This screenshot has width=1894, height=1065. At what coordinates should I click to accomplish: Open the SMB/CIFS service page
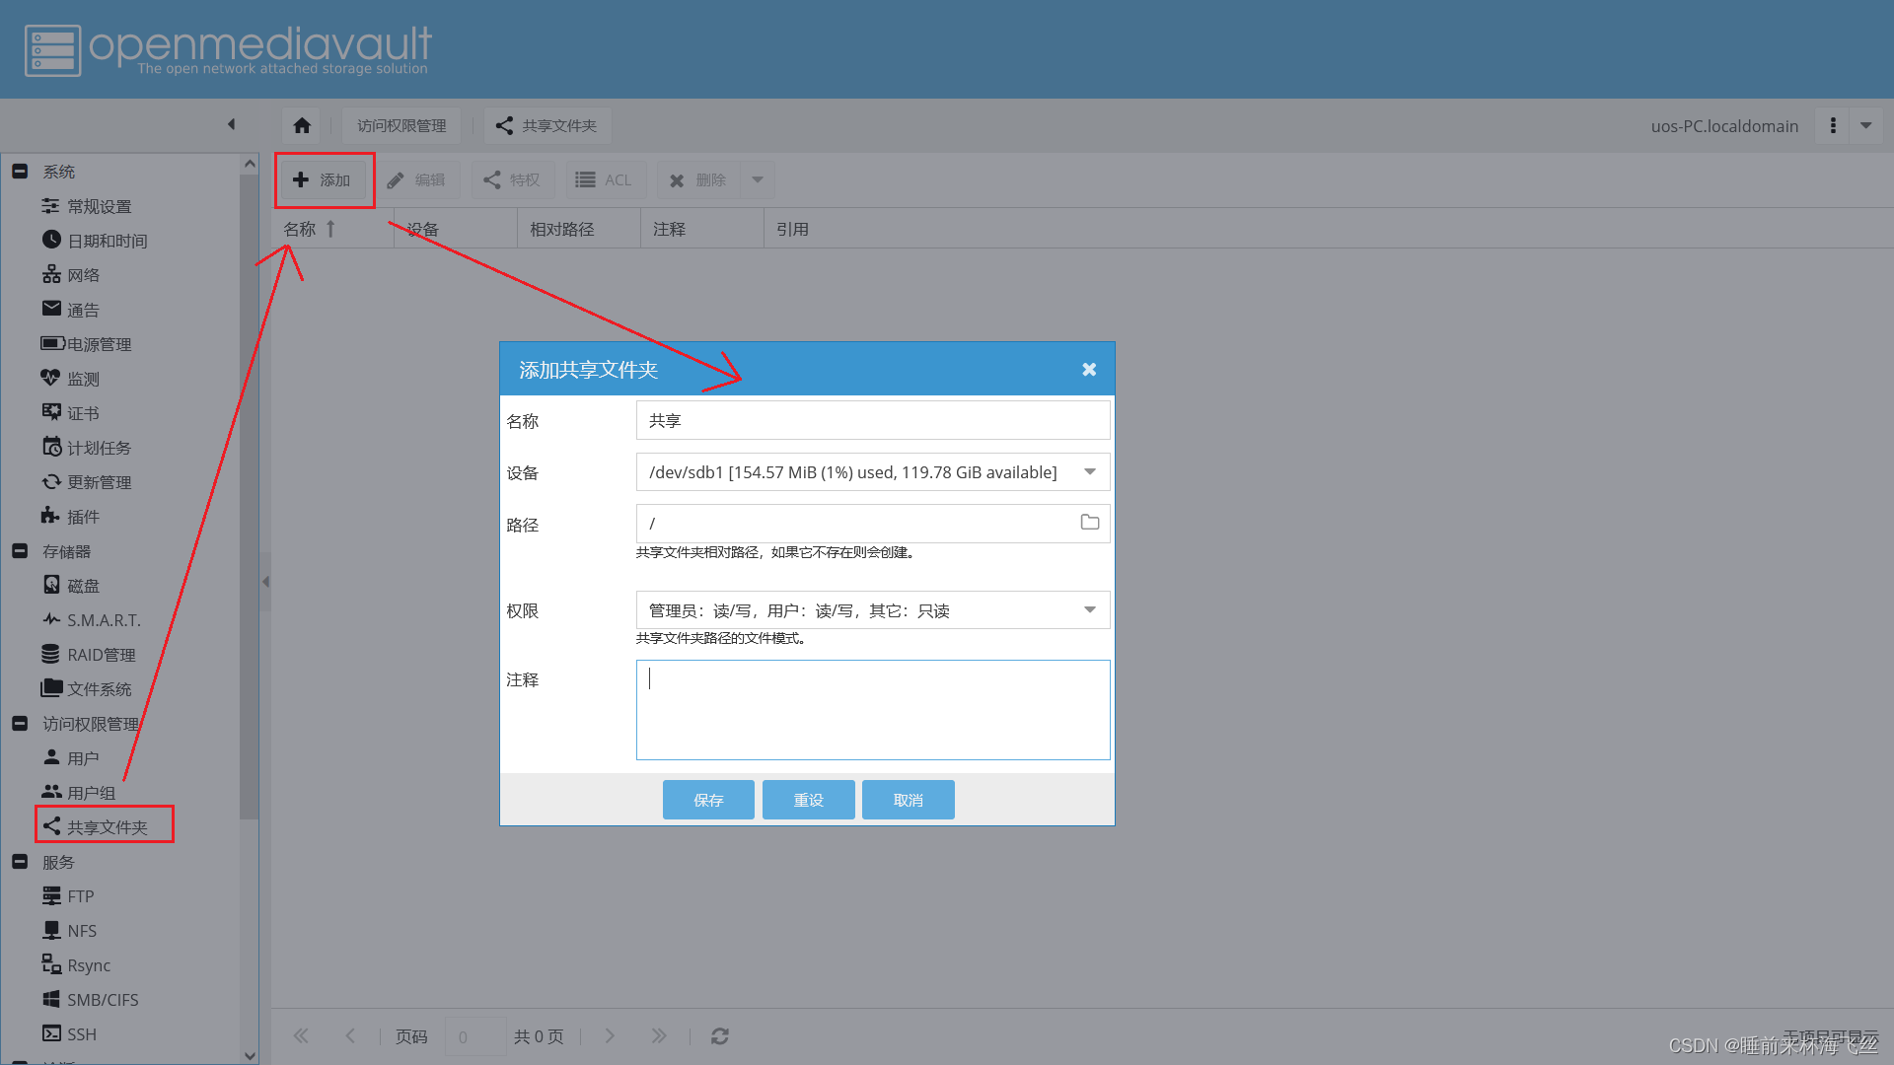tap(102, 1000)
